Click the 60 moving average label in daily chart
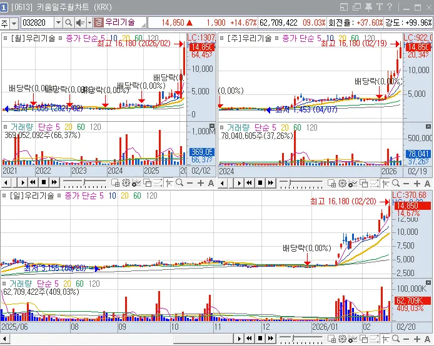 [137, 195]
